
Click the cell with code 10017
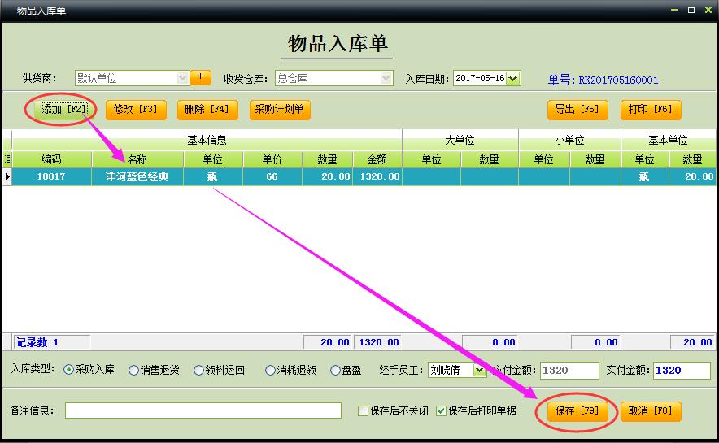51,176
